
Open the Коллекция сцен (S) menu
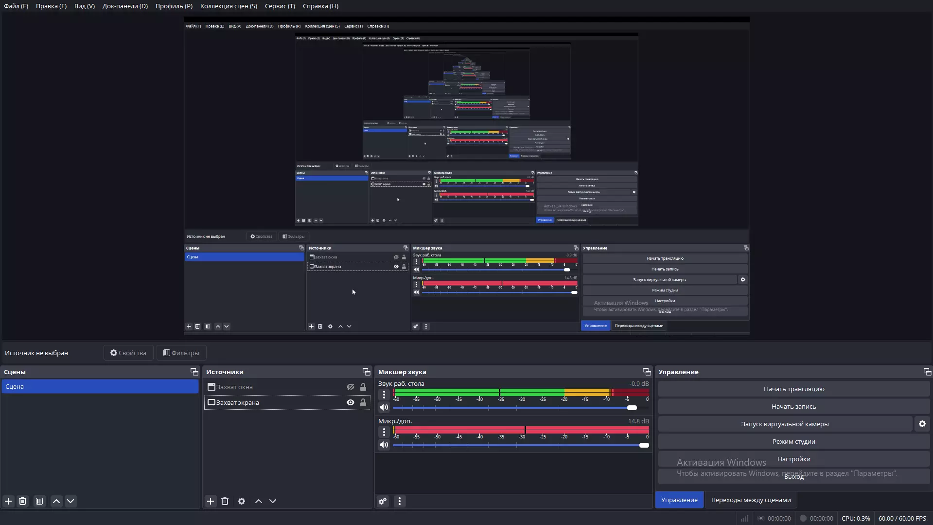pos(229,6)
